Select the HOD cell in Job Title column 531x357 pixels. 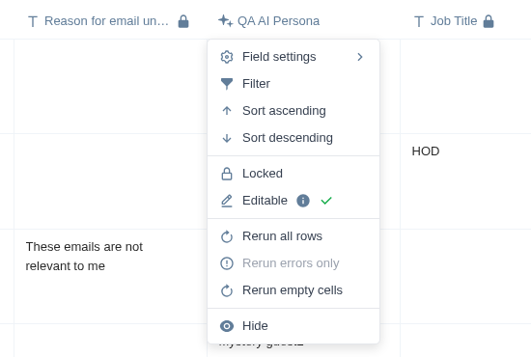pos(465,181)
